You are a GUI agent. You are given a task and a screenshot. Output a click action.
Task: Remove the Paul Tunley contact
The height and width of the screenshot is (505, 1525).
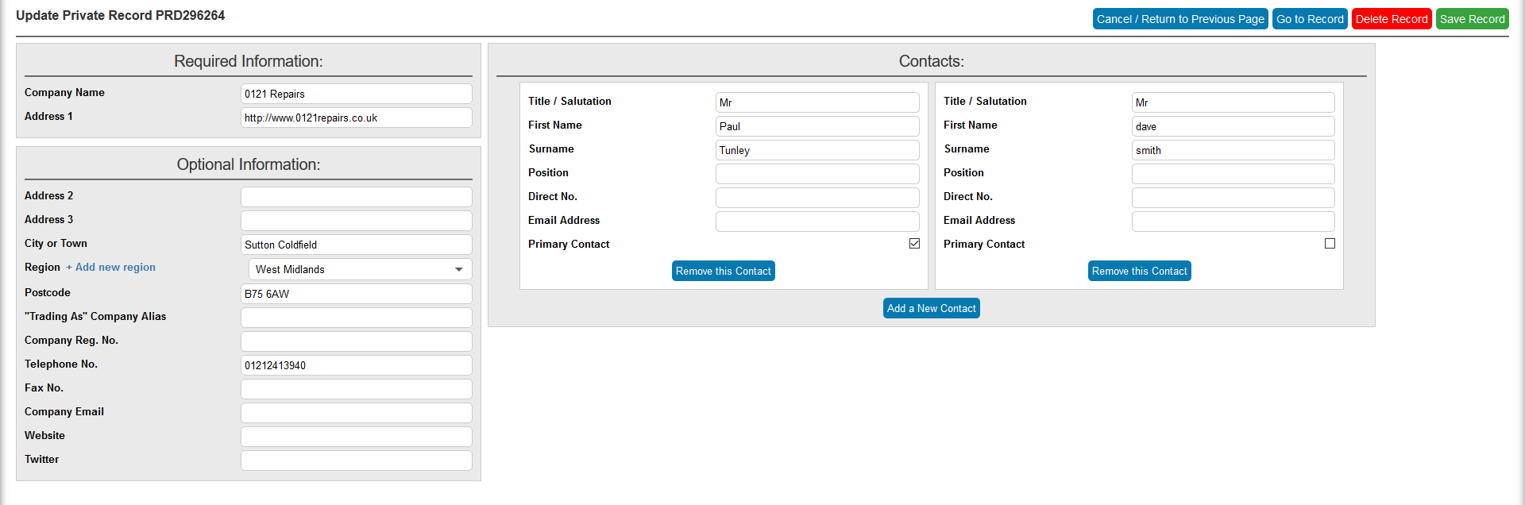pos(723,271)
